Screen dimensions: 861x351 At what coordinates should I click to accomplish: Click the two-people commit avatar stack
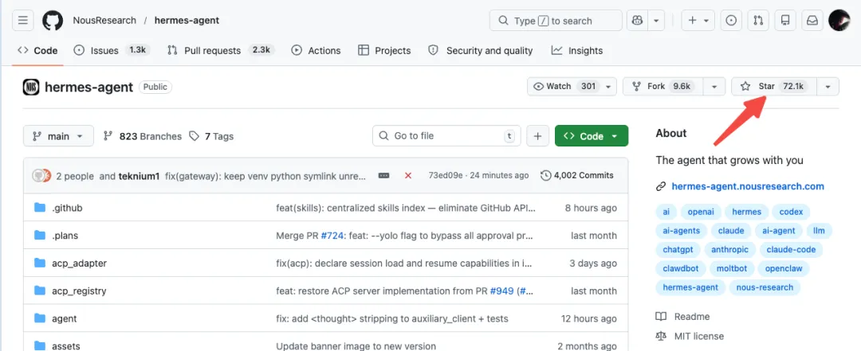(x=41, y=176)
